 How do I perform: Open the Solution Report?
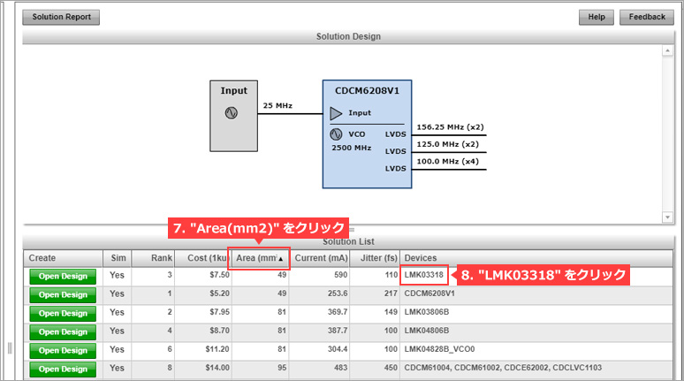[61, 17]
